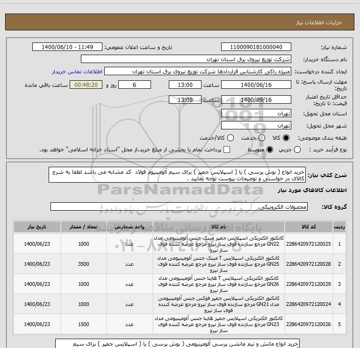Click the GN26 item name cell

[219, 284]
